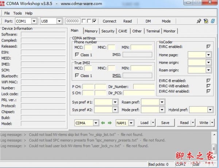Click the Load button
The height and width of the screenshot is (168, 219).
(x=144, y=123)
